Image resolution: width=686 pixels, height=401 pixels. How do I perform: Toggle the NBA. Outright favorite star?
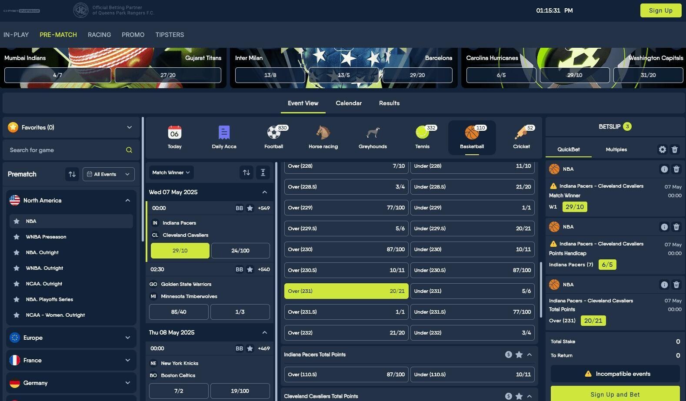click(x=17, y=252)
